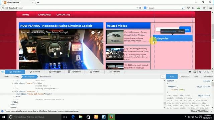This screenshot has height=120, width=214.
Task: Click the browser back arrow
Action: point(3,8)
